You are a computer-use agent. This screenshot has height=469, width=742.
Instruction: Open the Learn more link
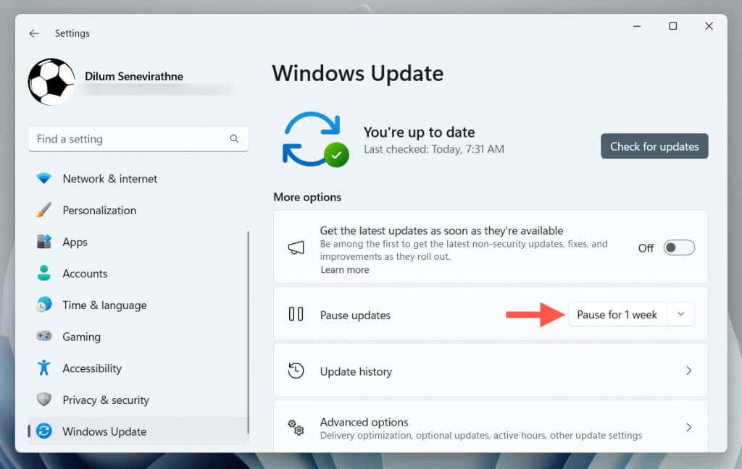click(345, 269)
